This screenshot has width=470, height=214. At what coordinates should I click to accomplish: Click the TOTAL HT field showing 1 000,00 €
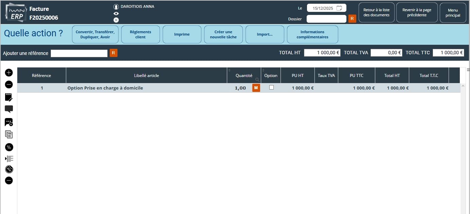pos(322,53)
